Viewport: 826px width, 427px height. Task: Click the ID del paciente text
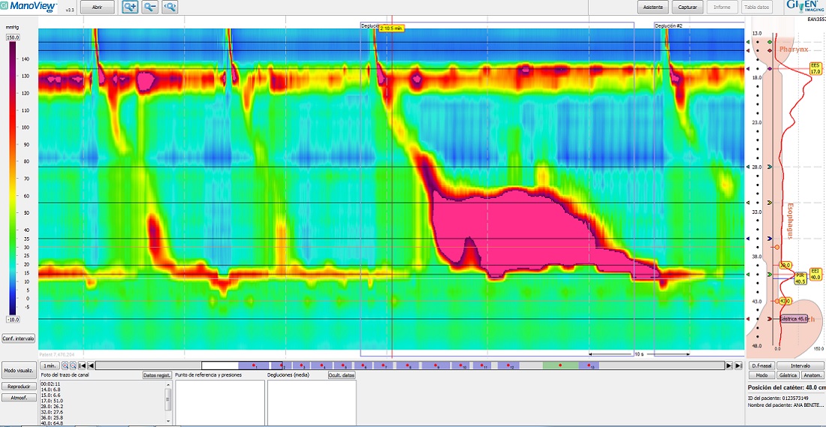pyautogui.click(x=777, y=398)
